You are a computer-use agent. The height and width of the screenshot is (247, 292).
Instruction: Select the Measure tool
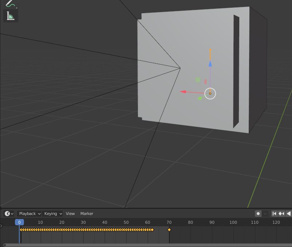11,16
